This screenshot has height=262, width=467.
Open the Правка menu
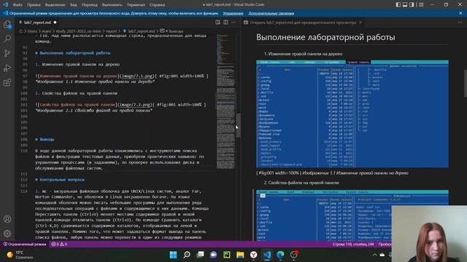point(34,5)
